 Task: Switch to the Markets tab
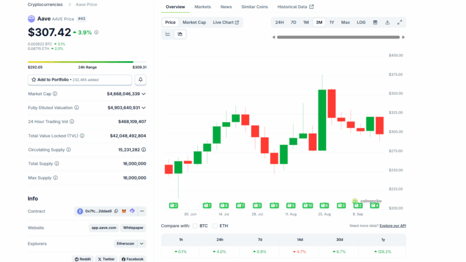tap(203, 7)
